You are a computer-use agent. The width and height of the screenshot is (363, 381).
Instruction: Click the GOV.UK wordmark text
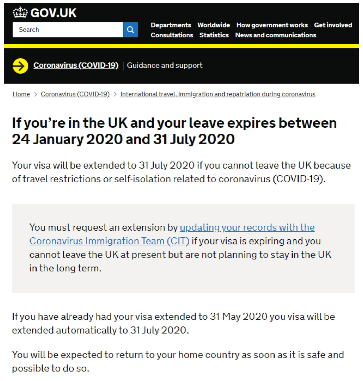tap(53, 13)
